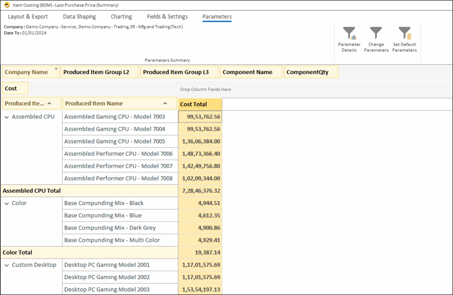Select the Cost data field box
Viewport: 453px width, 295px height.
tap(15, 88)
